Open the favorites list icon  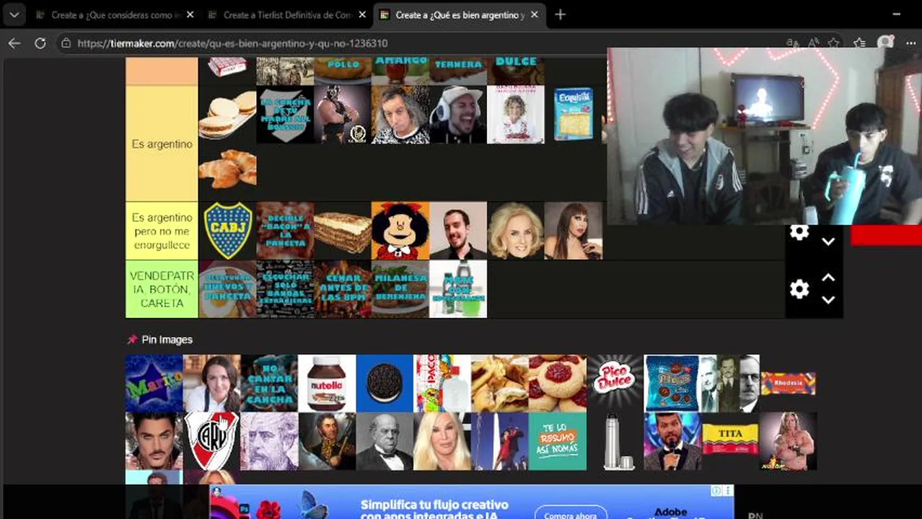click(859, 43)
